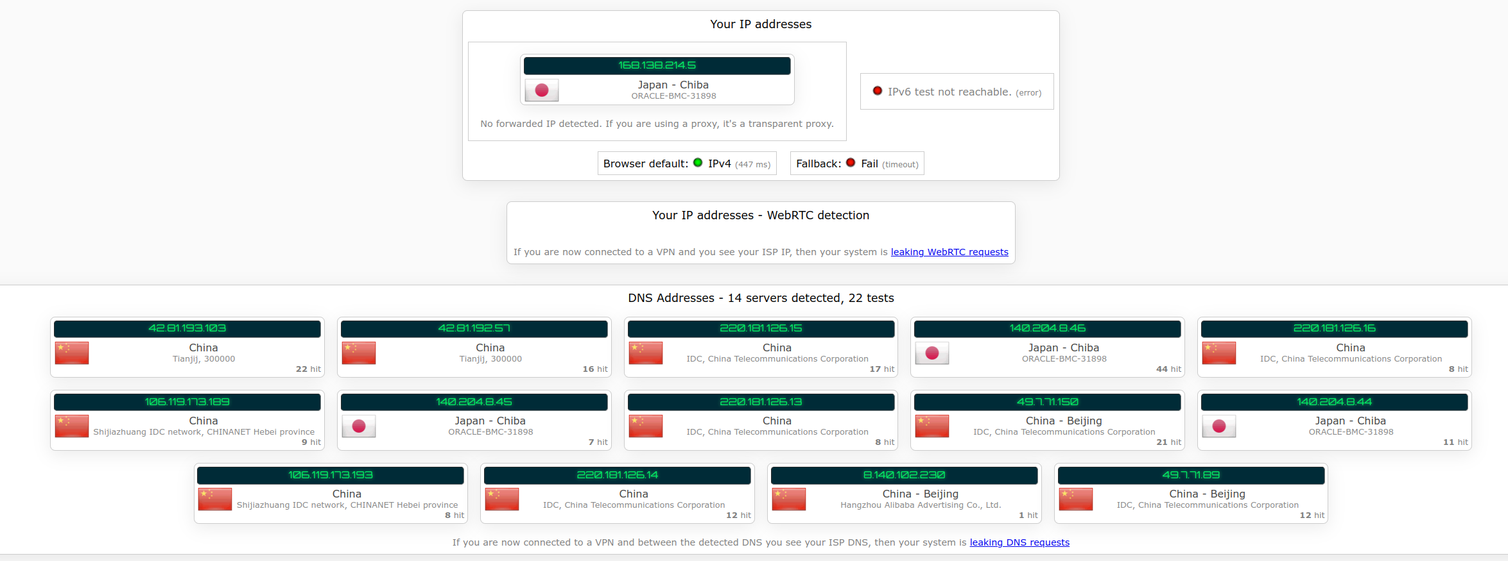1508x561 pixels.
Task: Click the China flag under 49.7.71.89
Action: click(1075, 499)
